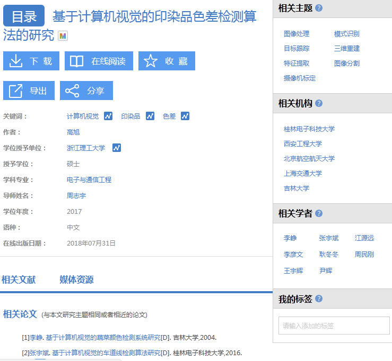Open 浙江理工大学 institution link

86,148
